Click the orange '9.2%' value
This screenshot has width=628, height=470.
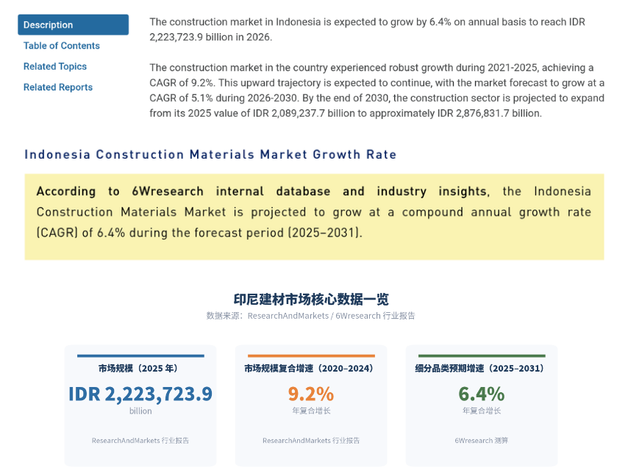coord(311,394)
